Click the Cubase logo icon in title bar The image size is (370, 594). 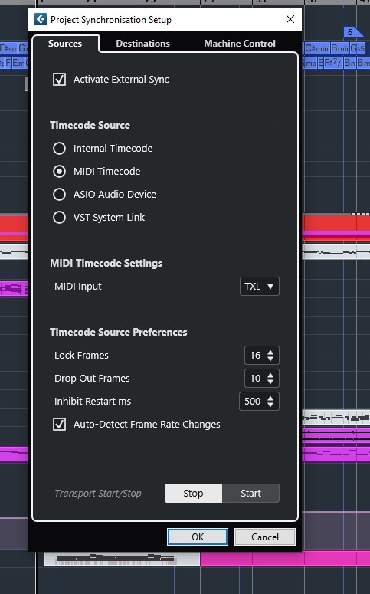coord(40,19)
